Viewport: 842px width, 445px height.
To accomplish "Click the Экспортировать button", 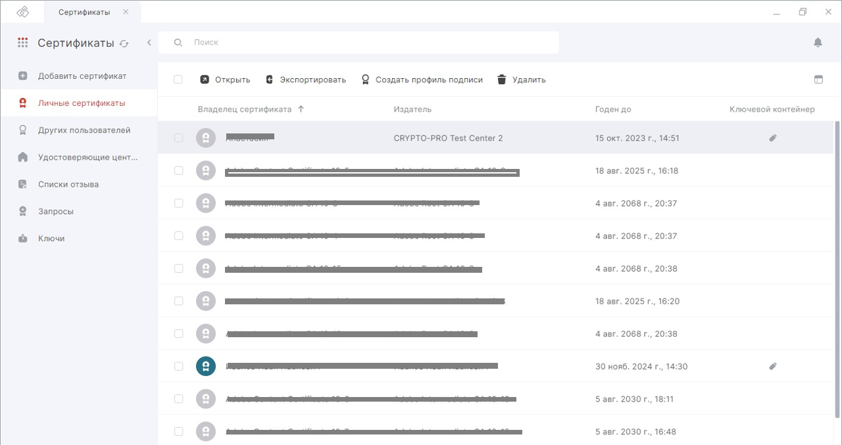I will [x=305, y=80].
